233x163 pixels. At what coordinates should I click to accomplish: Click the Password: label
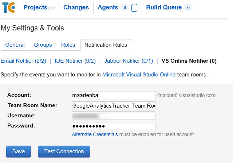(21, 126)
